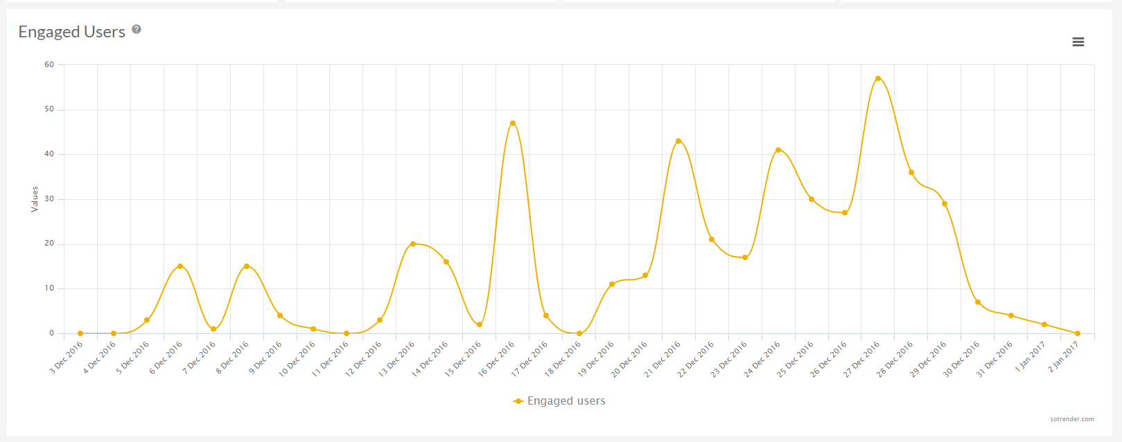Select the 6 Dec 2016 data point
Viewport: 1122px width, 442px height.
pyautogui.click(x=180, y=266)
